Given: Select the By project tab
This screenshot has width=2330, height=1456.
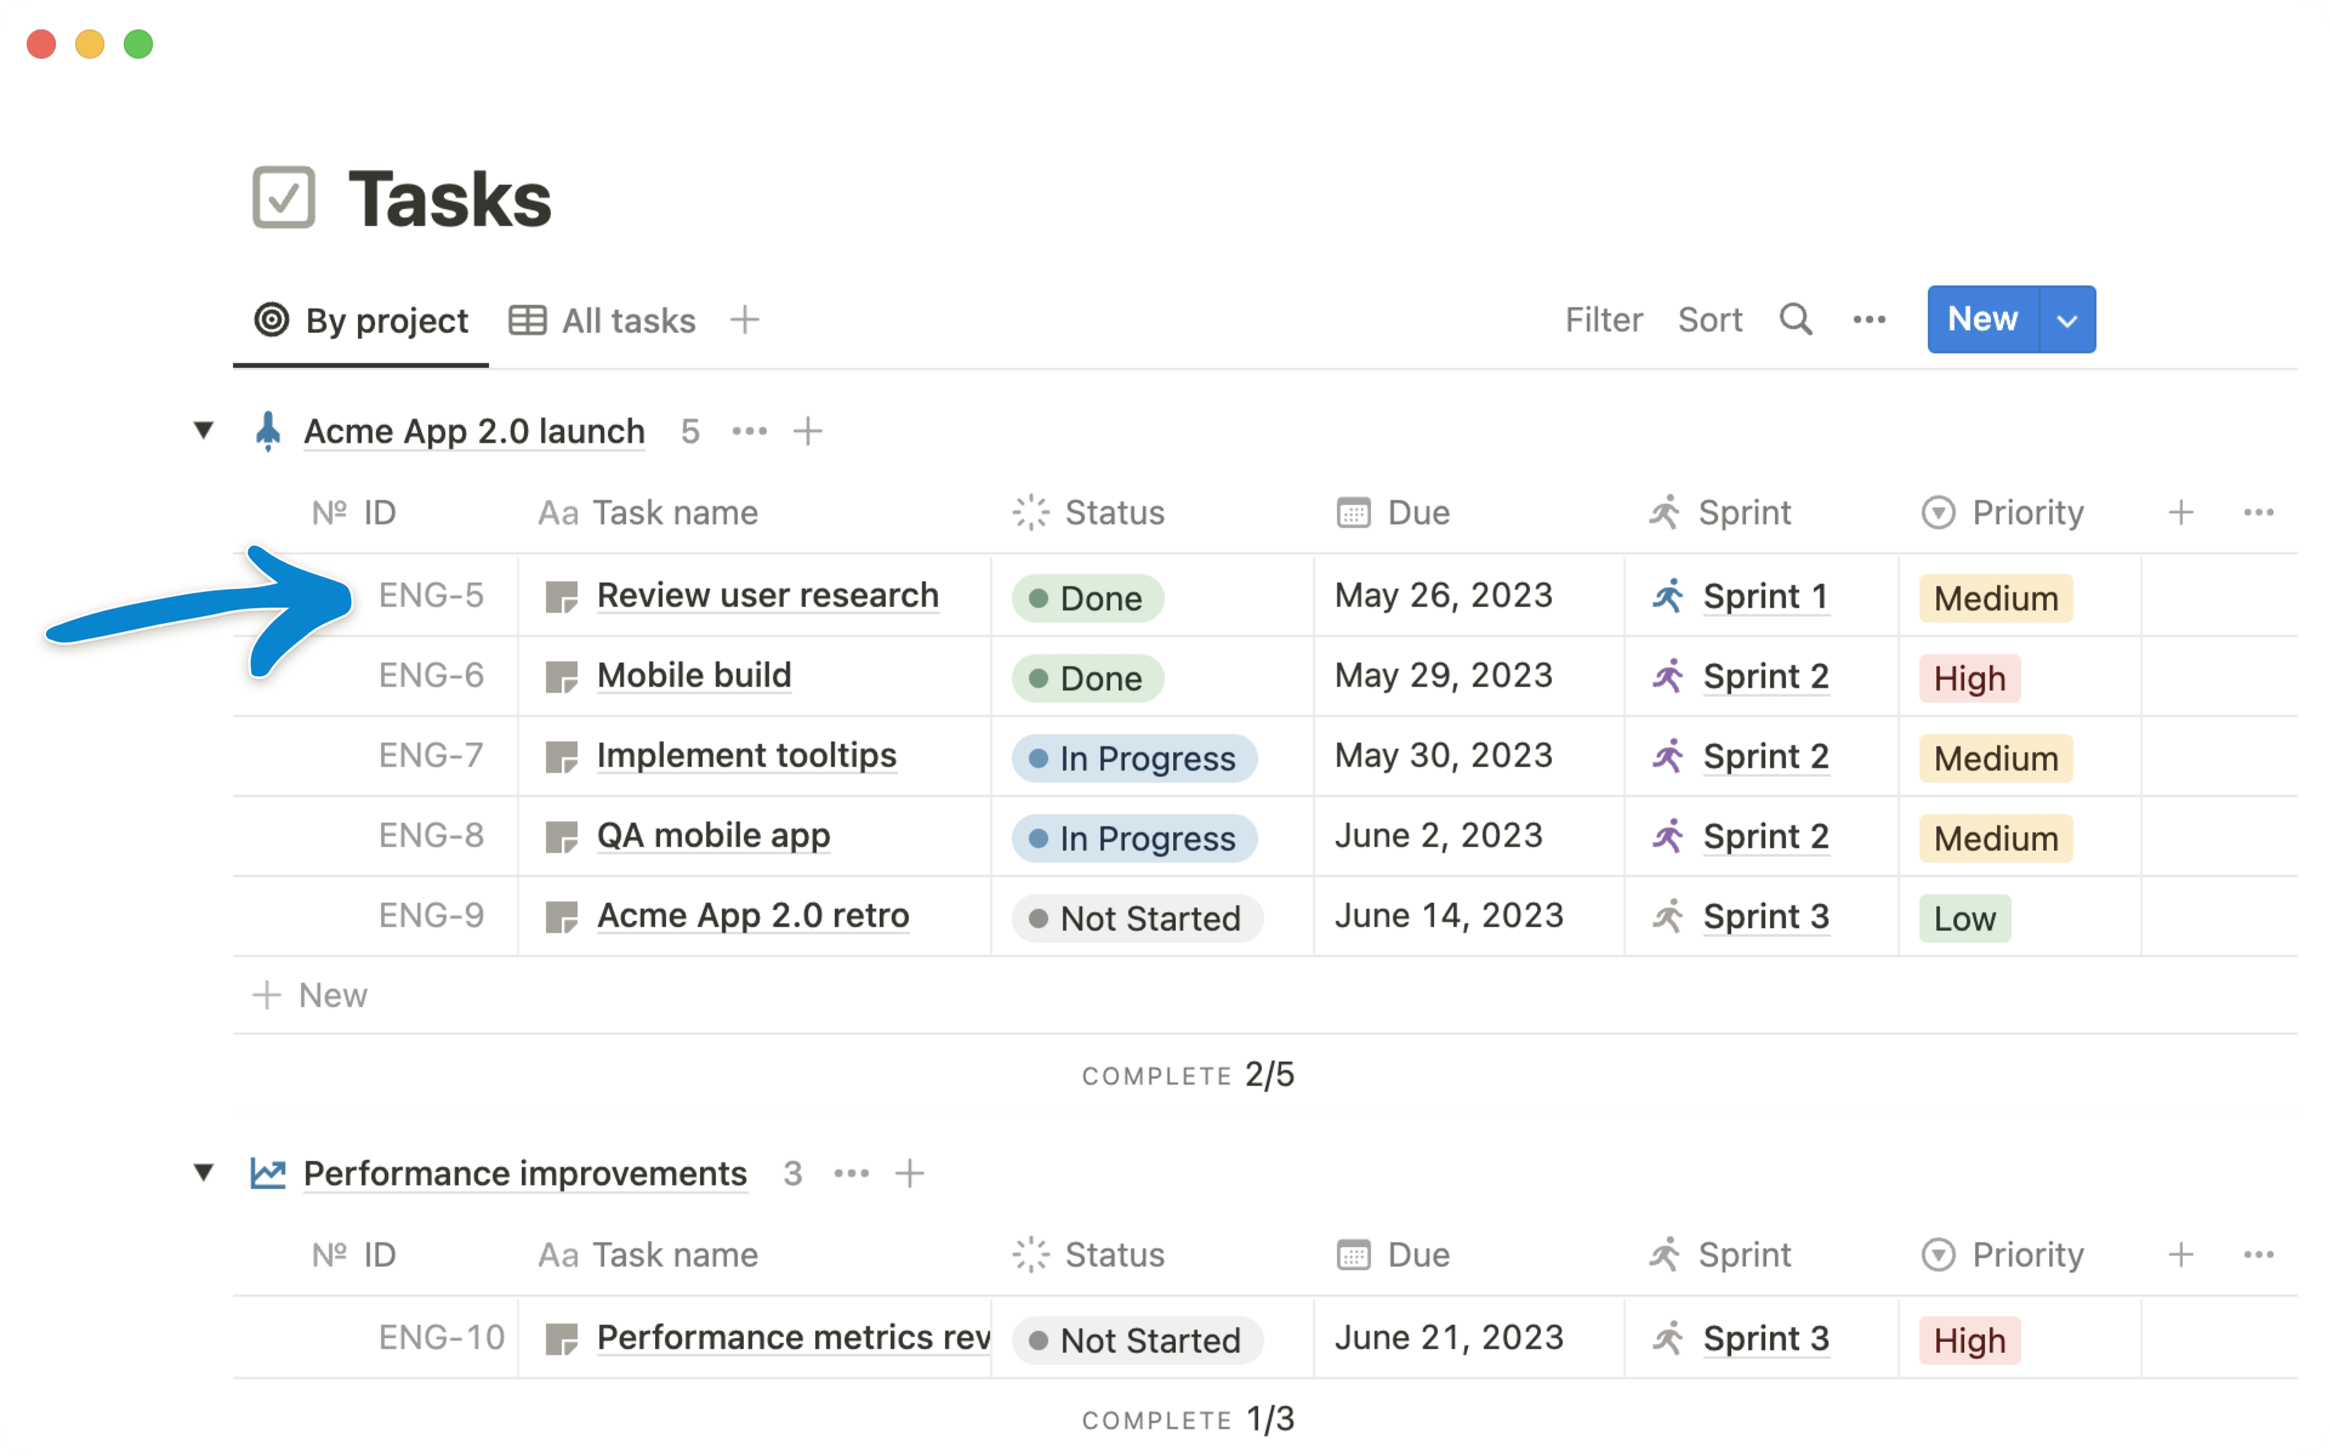Looking at the screenshot, I should click(x=362, y=321).
